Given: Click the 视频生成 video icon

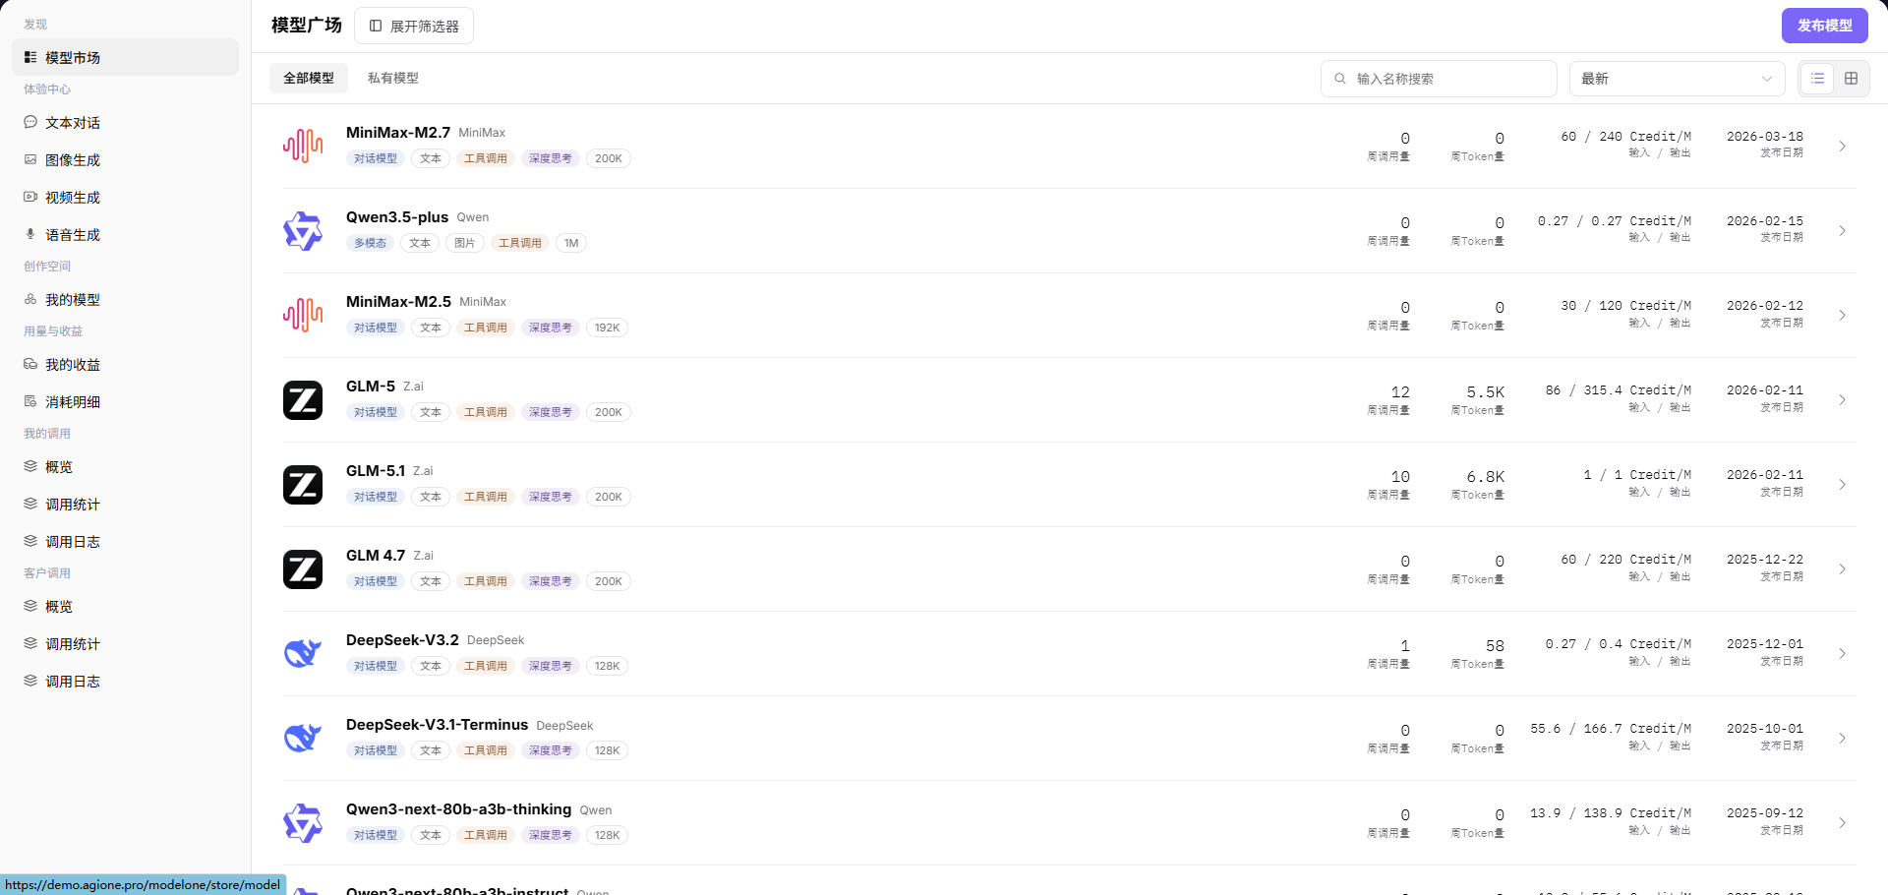Looking at the screenshot, I should point(30,197).
